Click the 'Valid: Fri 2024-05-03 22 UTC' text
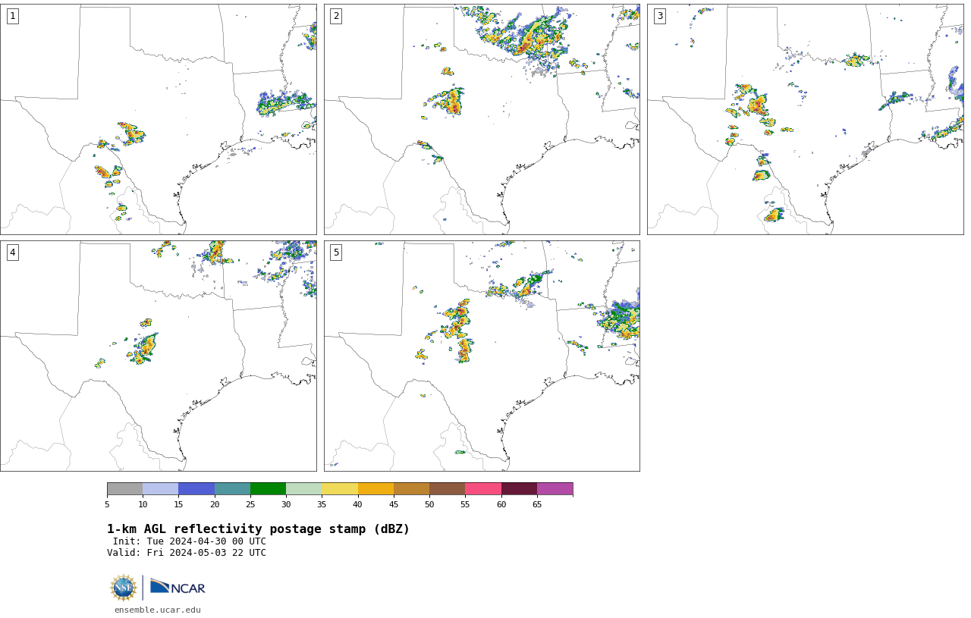971x618 pixels. tap(187, 553)
